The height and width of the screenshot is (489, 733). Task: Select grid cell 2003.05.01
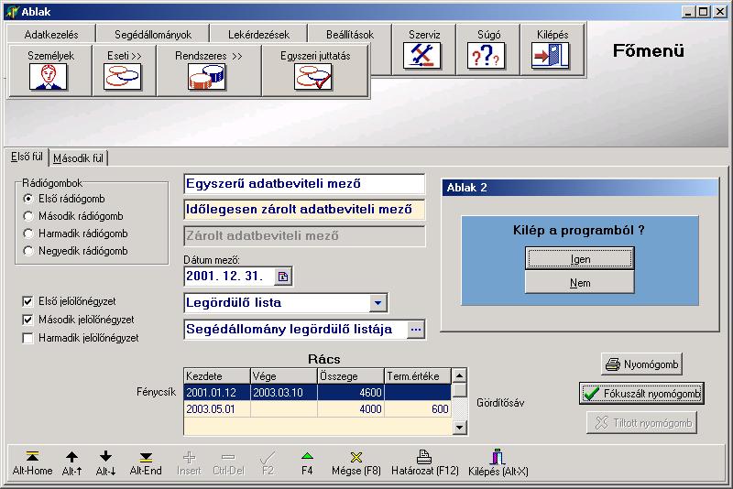tap(217, 409)
